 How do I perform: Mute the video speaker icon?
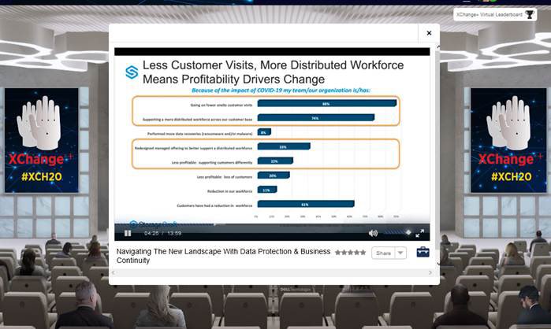click(x=373, y=233)
